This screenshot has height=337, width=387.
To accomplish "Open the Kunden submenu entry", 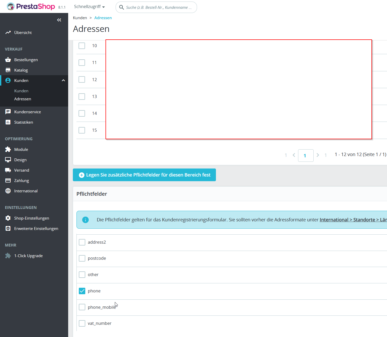I will pyautogui.click(x=21, y=91).
